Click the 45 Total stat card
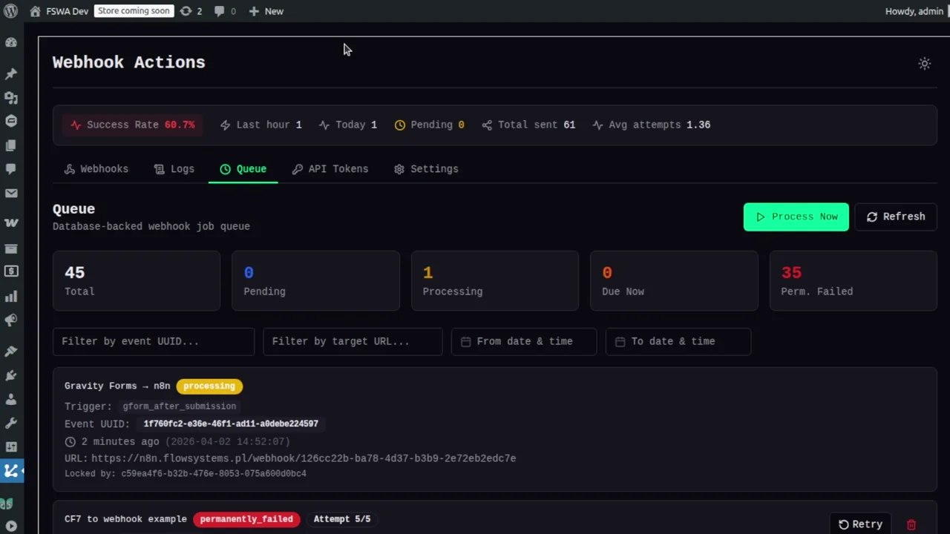 (x=137, y=281)
